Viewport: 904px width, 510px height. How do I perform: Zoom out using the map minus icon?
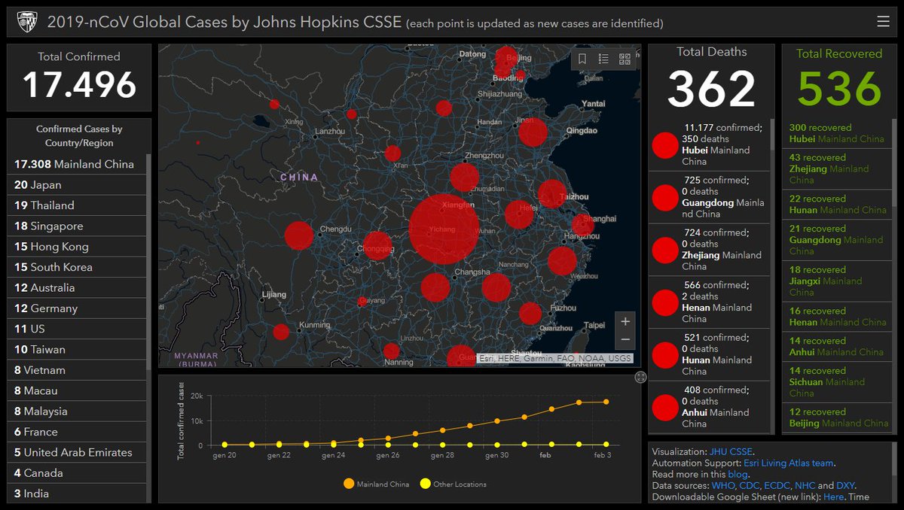pyautogui.click(x=625, y=338)
